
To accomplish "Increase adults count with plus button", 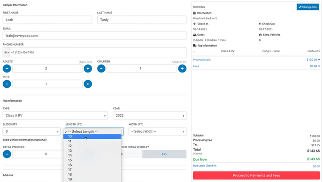I will click(88, 69).
